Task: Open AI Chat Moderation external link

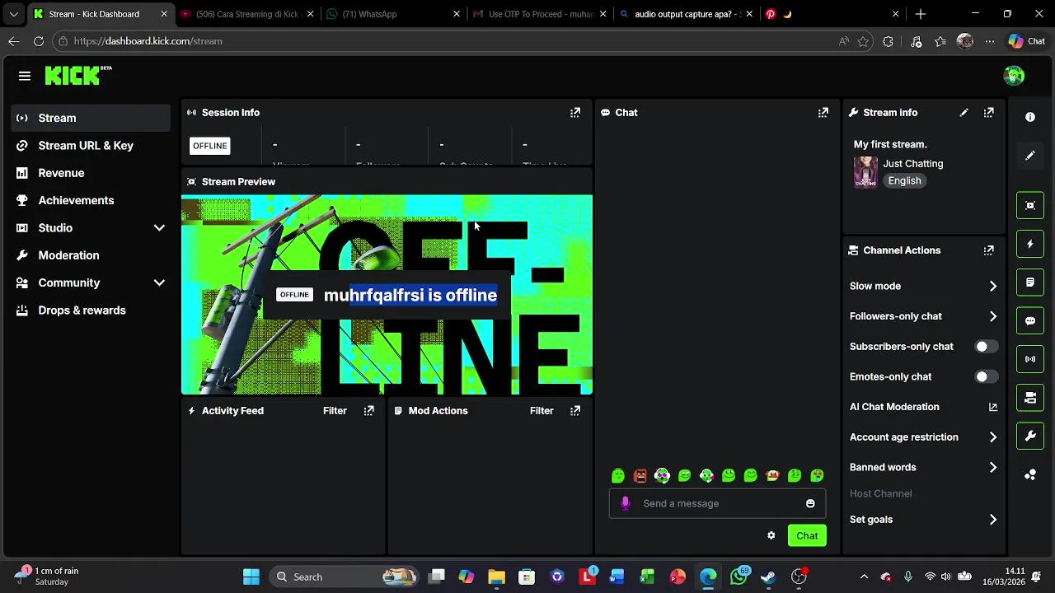Action: pyautogui.click(x=992, y=407)
